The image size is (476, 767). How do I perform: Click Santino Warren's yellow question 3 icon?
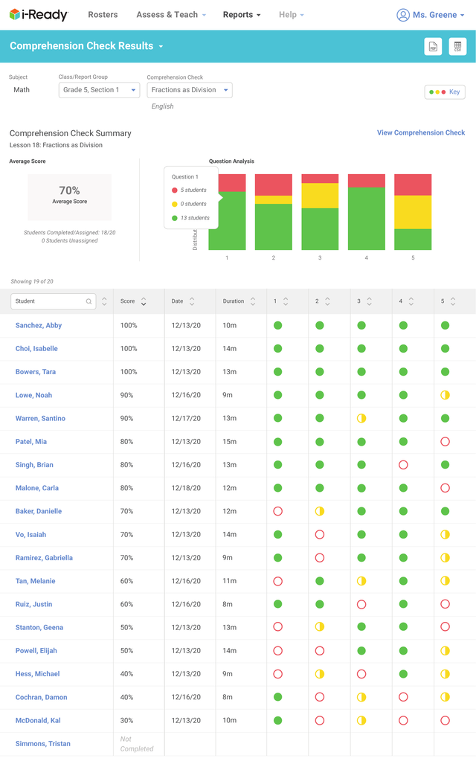[x=361, y=418]
